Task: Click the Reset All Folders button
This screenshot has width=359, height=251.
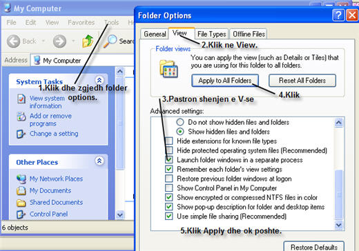Action: tap(302, 81)
